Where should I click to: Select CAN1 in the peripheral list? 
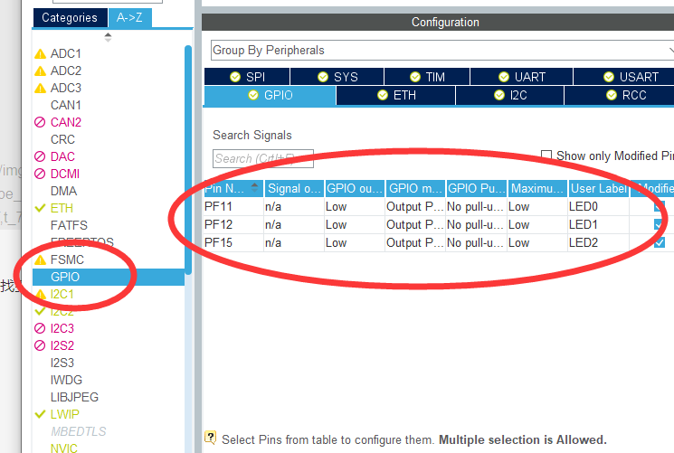pos(66,105)
